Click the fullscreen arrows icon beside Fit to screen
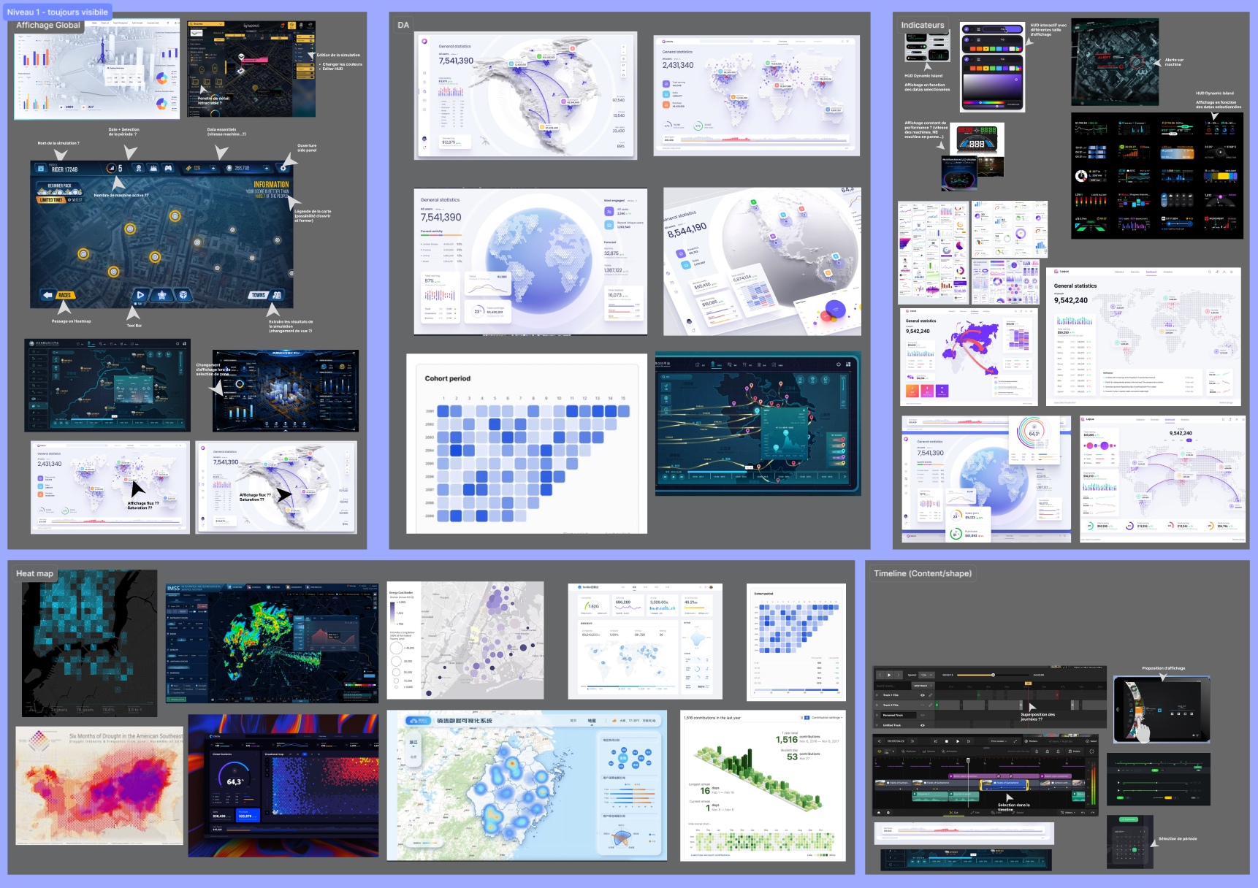 coord(1015,741)
